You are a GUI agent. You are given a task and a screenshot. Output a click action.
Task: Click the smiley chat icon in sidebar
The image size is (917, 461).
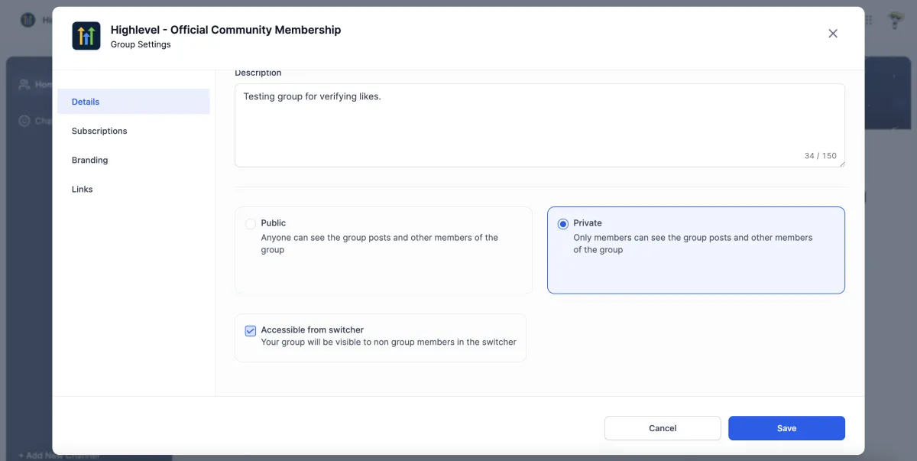[24, 121]
